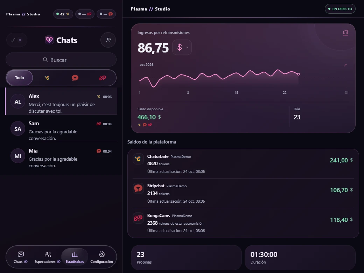This screenshot has height=273, width=364.
Task: Click the diagonal arrow above the revenue chart
Action: (x=345, y=65)
